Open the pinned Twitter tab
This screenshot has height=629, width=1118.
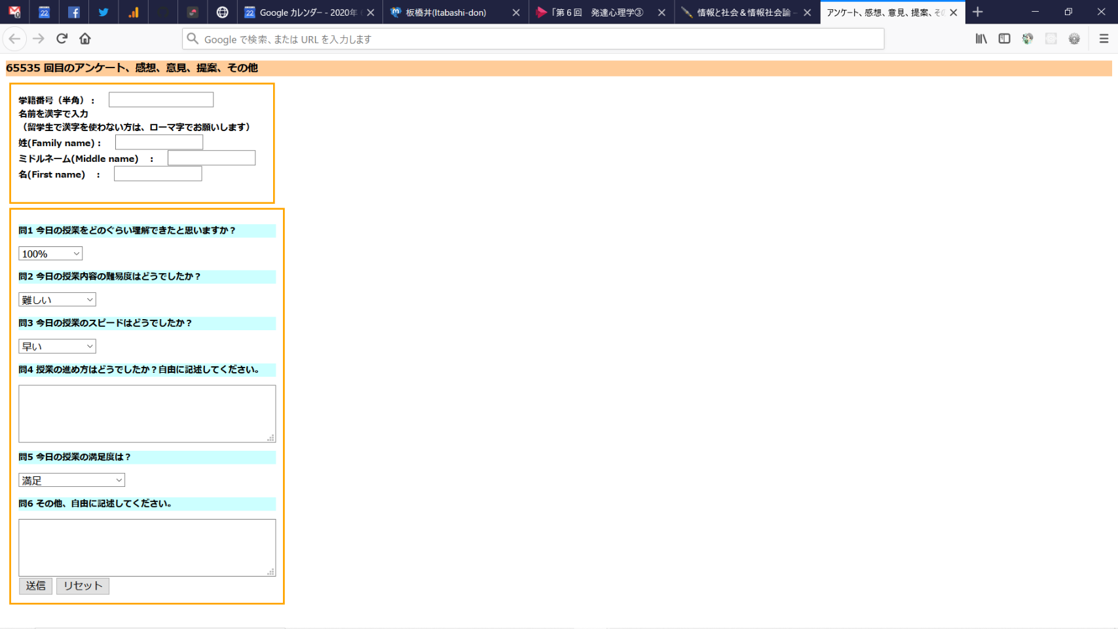pos(103,12)
